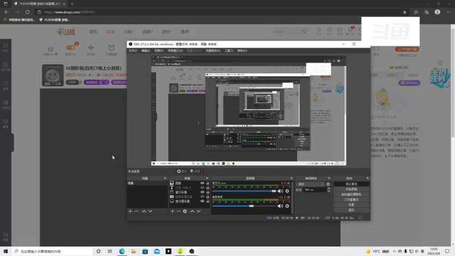The image size is (455, 256).
Task: Refresh the browser page
Action: pyautogui.click(x=27, y=12)
